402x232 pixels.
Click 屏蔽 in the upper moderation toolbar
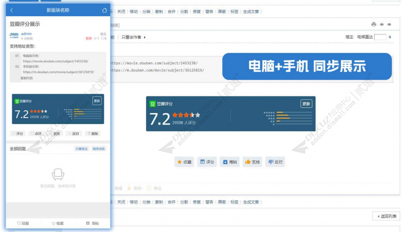point(222,11)
